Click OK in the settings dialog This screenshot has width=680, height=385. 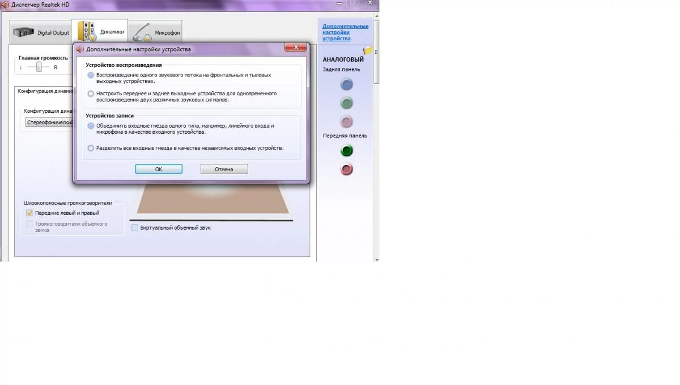[159, 169]
